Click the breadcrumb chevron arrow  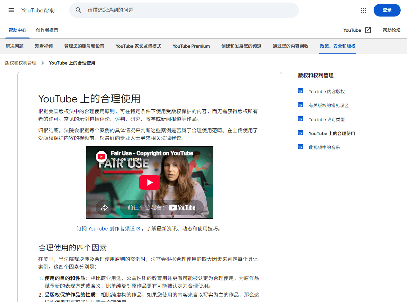click(x=43, y=63)
